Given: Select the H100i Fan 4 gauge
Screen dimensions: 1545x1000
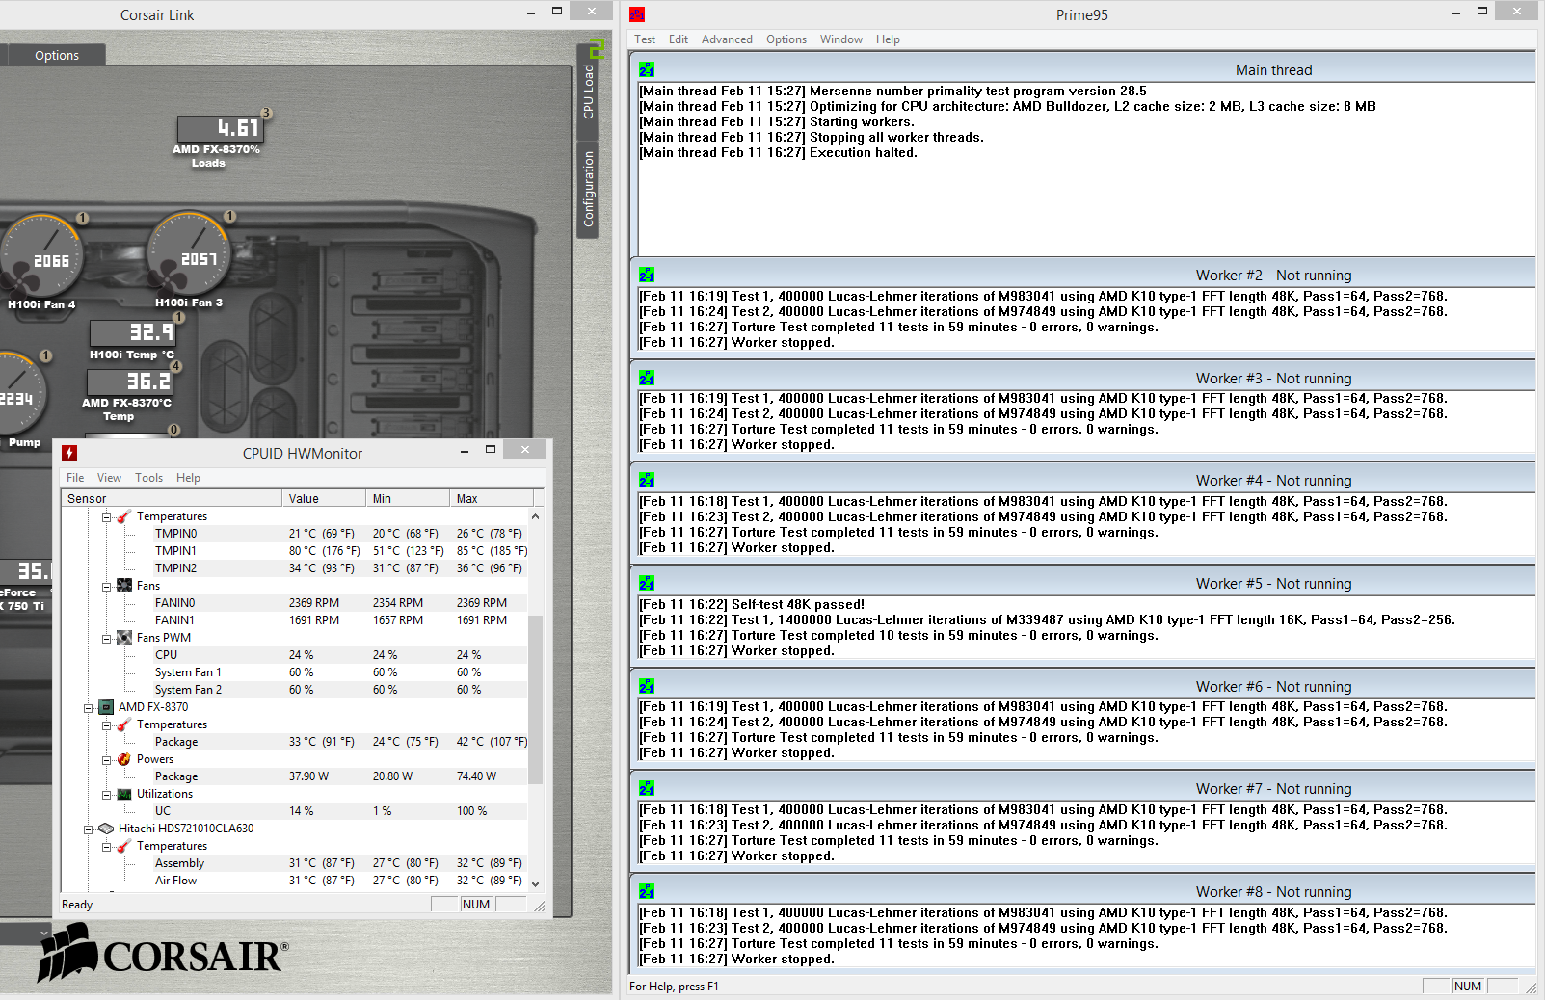Looking at the screenshot, I should click(x=41, y=256).
